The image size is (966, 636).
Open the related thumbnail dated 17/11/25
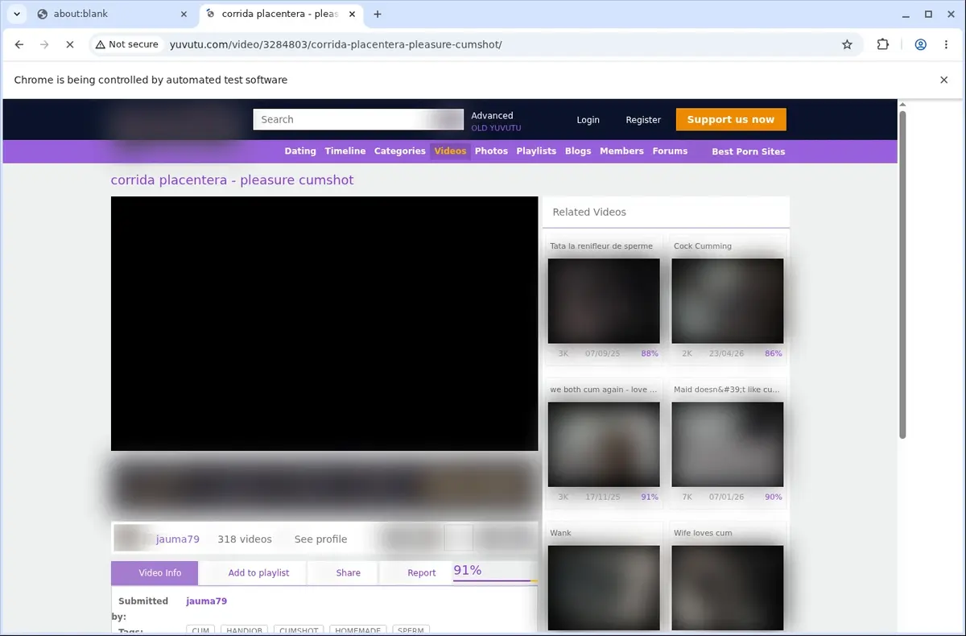[x=604, y=444]
